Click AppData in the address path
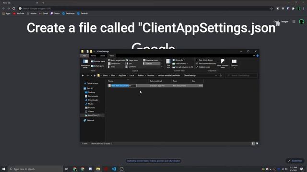307x172 pixels. pos(122,75)
